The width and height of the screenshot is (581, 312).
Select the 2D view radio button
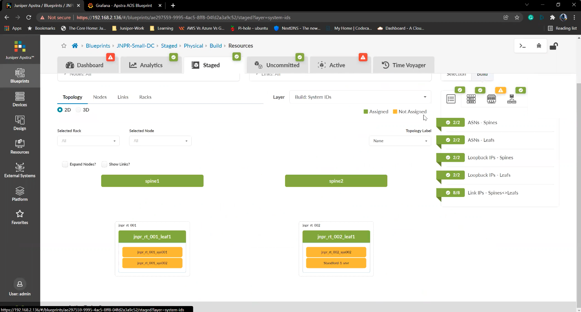[x=60, y=110]
